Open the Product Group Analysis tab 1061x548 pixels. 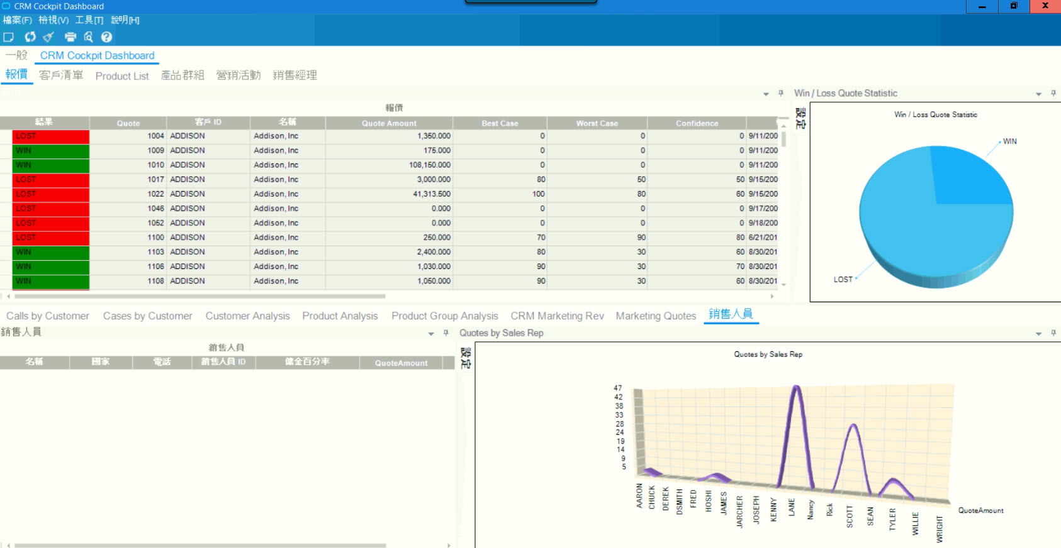point(445,316)
